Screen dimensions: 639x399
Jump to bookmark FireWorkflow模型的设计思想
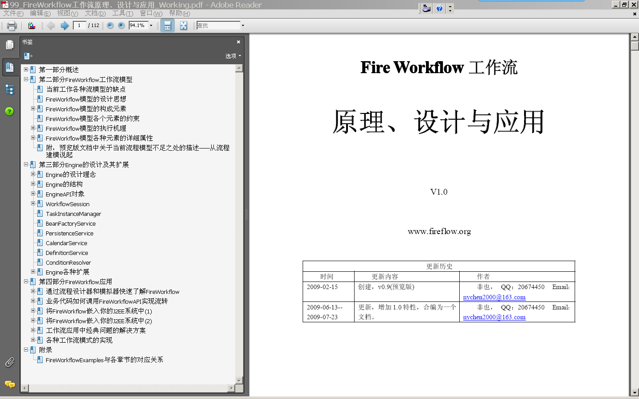(86, 99)
